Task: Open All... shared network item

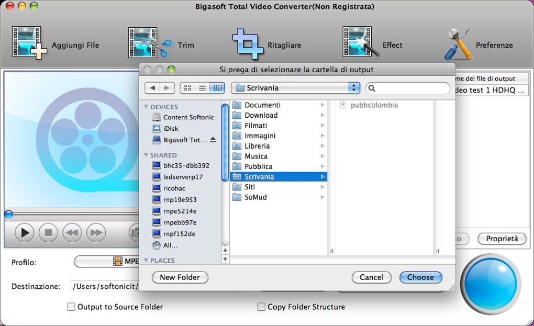Action: (x=165, y=245)
